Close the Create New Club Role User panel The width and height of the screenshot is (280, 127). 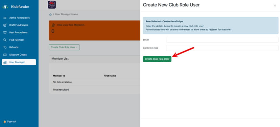click(275, 6)
